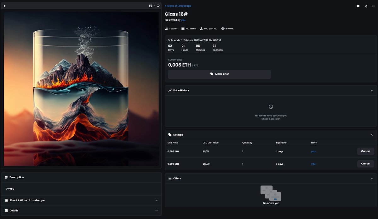Open artwork in new tab icon
This screenshot has height=219, width=378.
(x=150, y=6)
